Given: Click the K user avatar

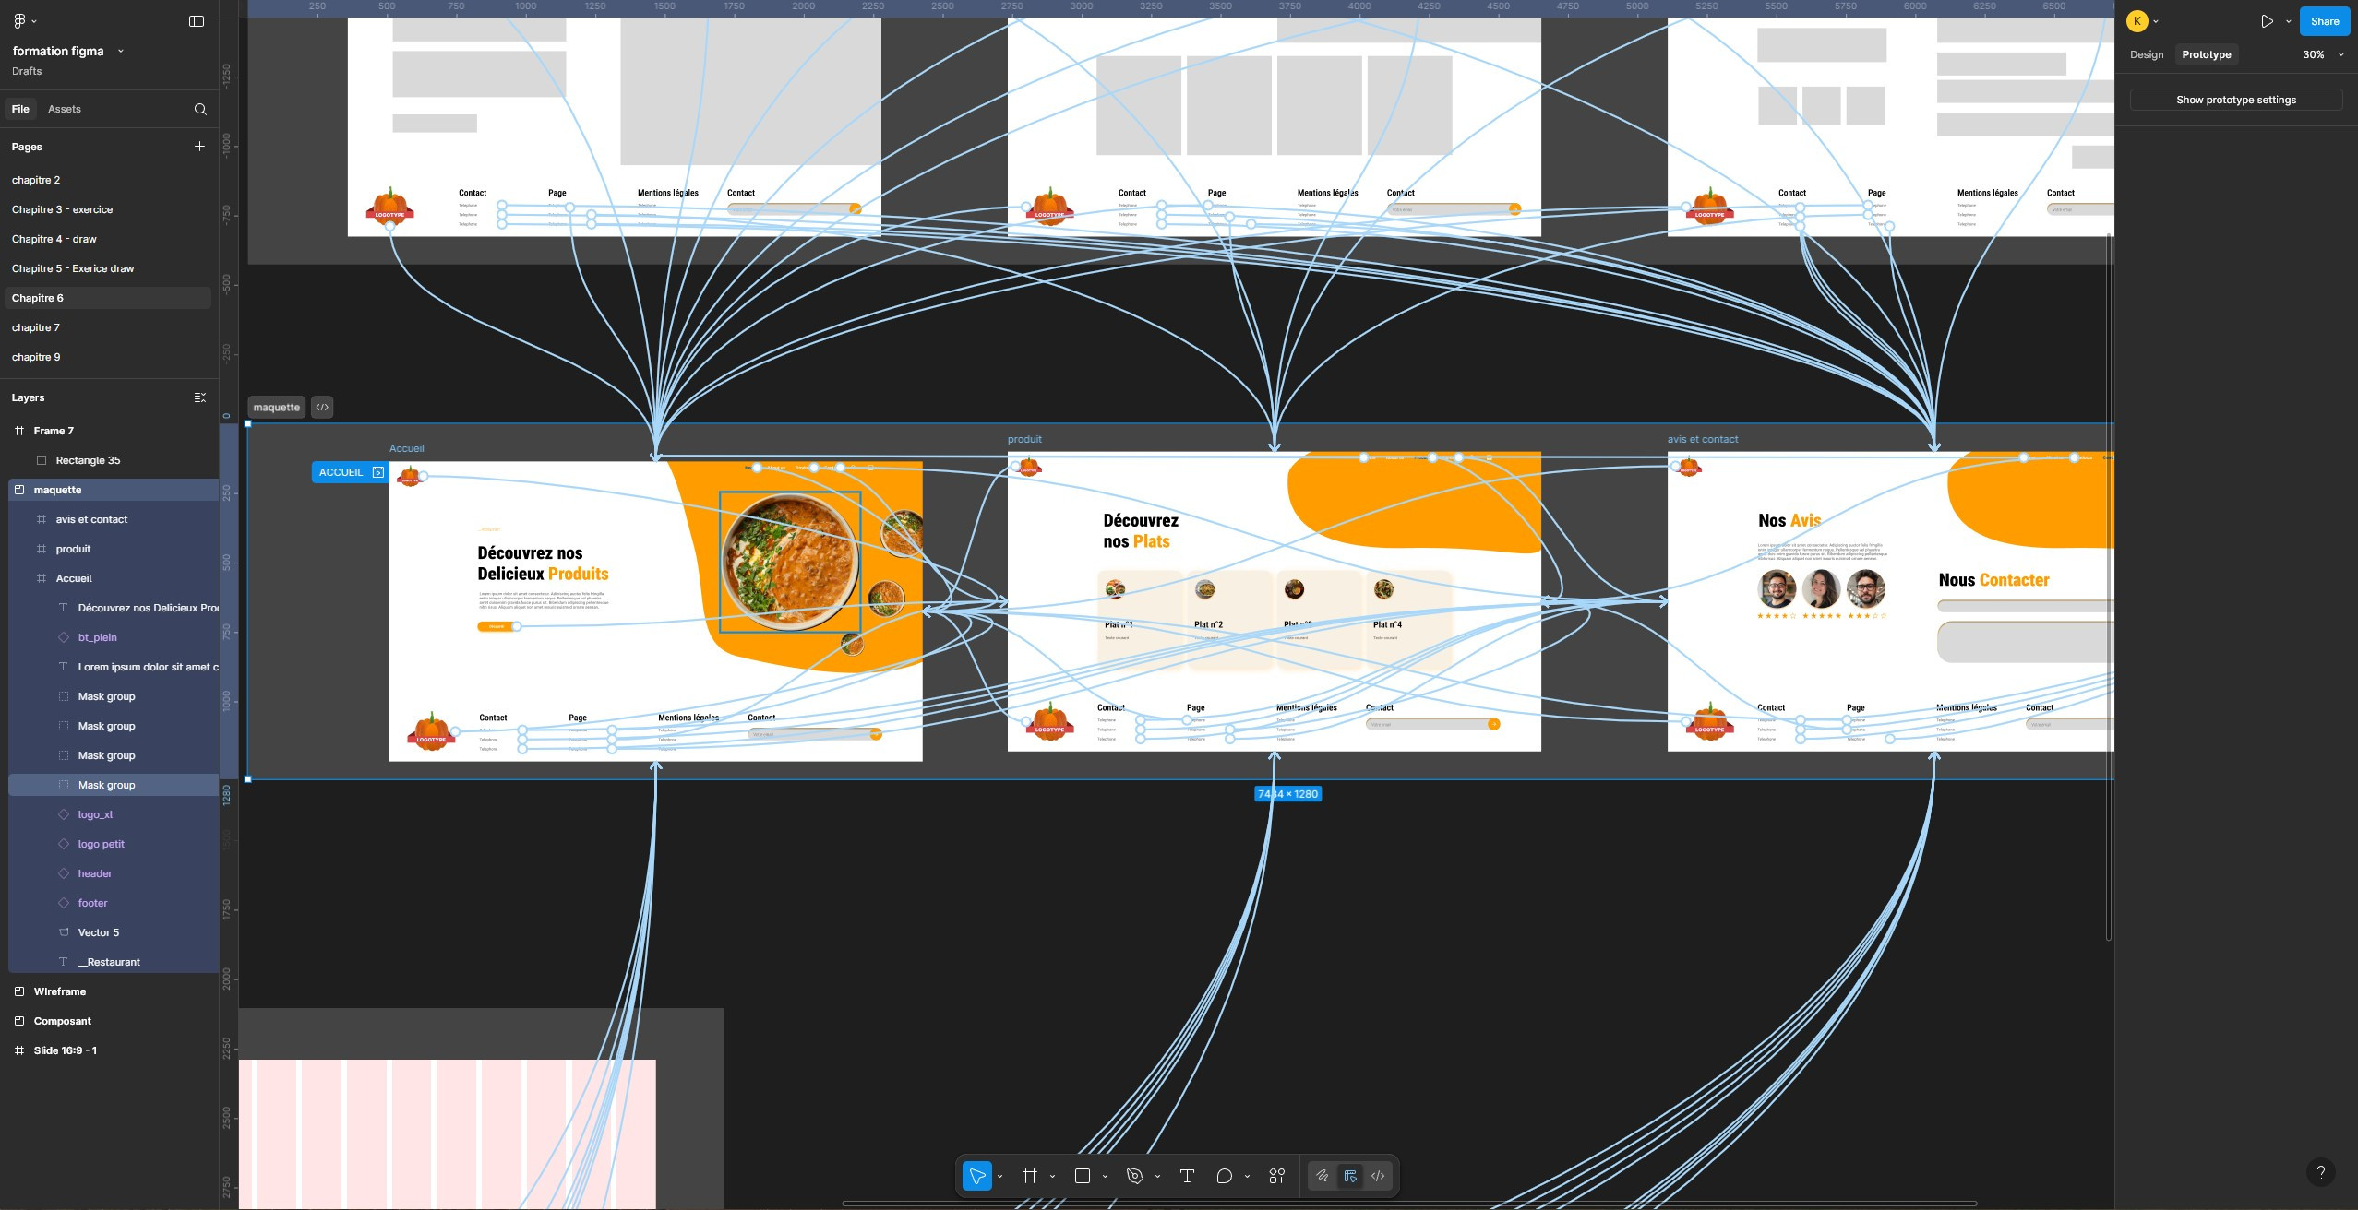Looking at the screenshot, I should (2137, 21).
